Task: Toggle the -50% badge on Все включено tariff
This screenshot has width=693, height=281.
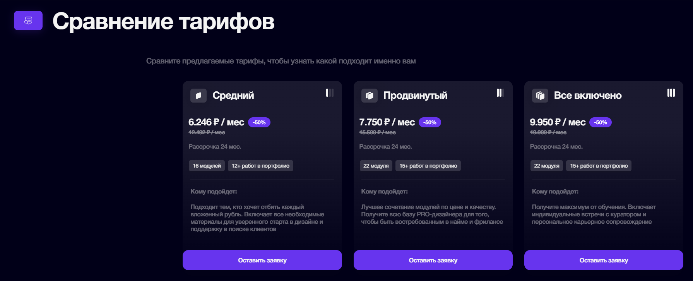Action: 601,122
